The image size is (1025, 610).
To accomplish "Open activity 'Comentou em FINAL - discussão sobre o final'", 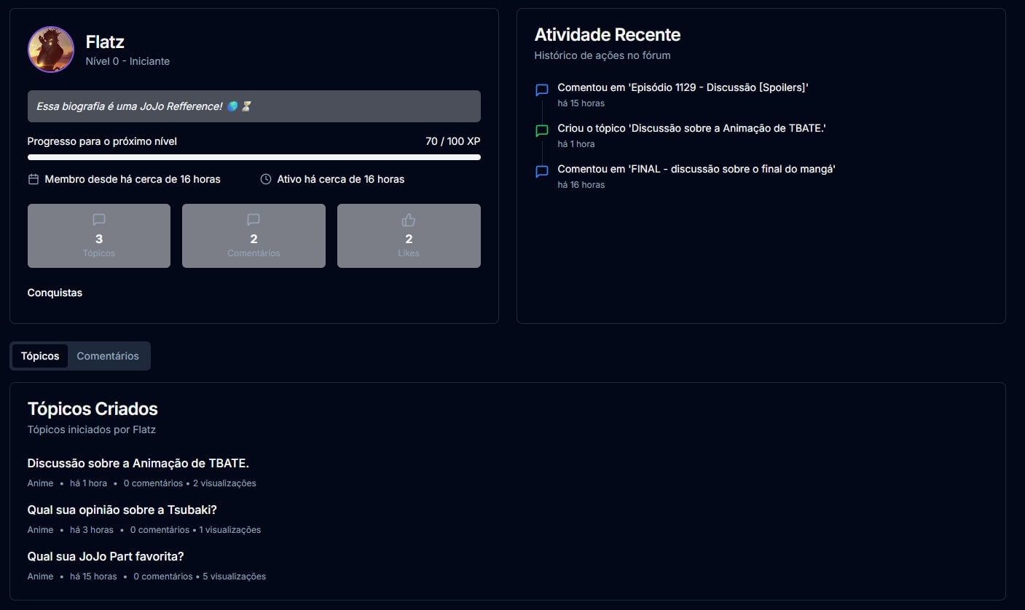I will coord(696,169).
